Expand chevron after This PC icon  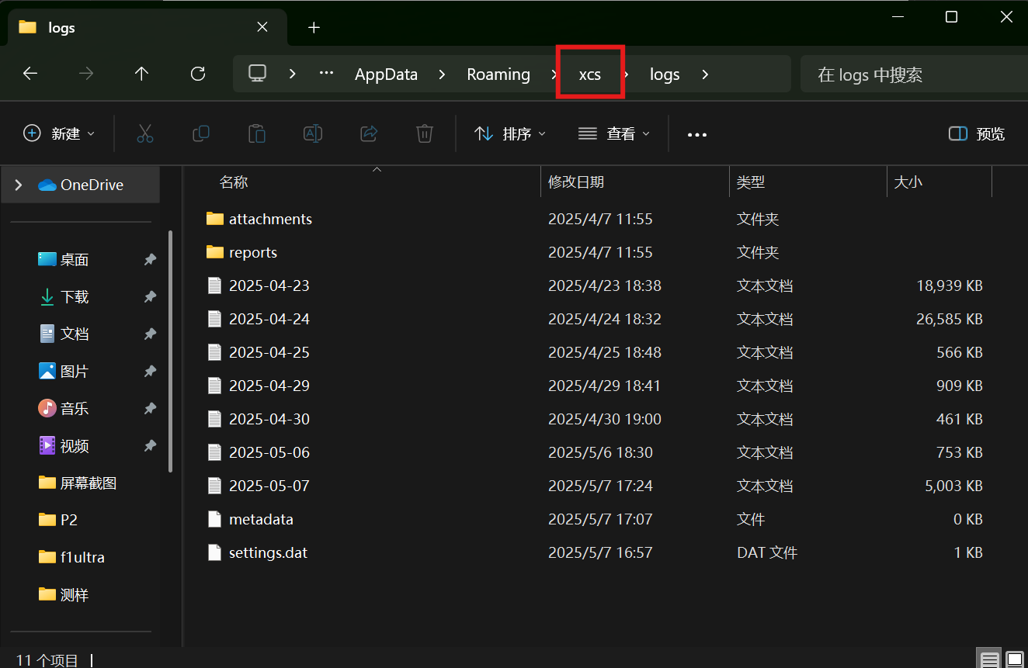click(x=292, y=74)
